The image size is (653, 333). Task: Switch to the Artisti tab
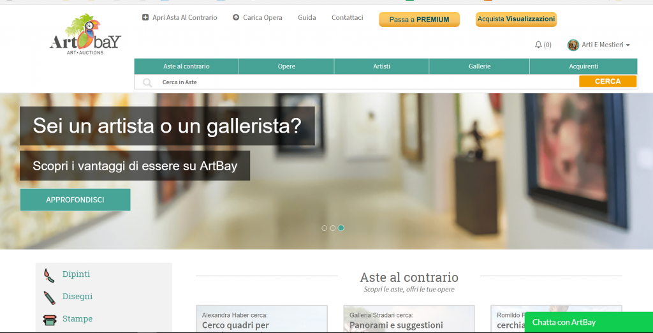point(381,66)
